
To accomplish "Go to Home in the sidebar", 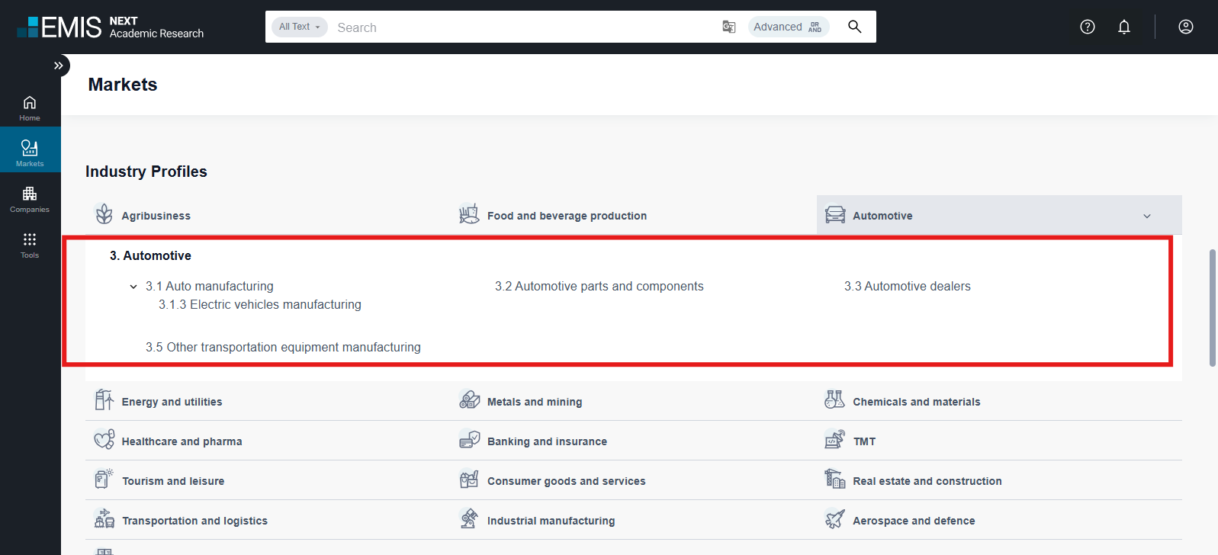I will (x=30, y=107).
